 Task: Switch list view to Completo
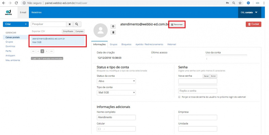click(79, 31)
